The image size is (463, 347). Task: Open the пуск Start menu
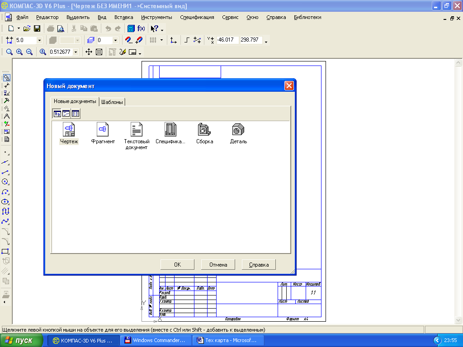coord(22,341)
